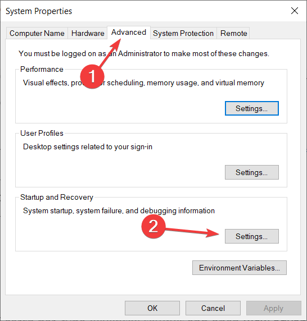Viewport: 307px width, 321px height.
Task: Click the Startup and Recovery group label
Action: [57, 197]
